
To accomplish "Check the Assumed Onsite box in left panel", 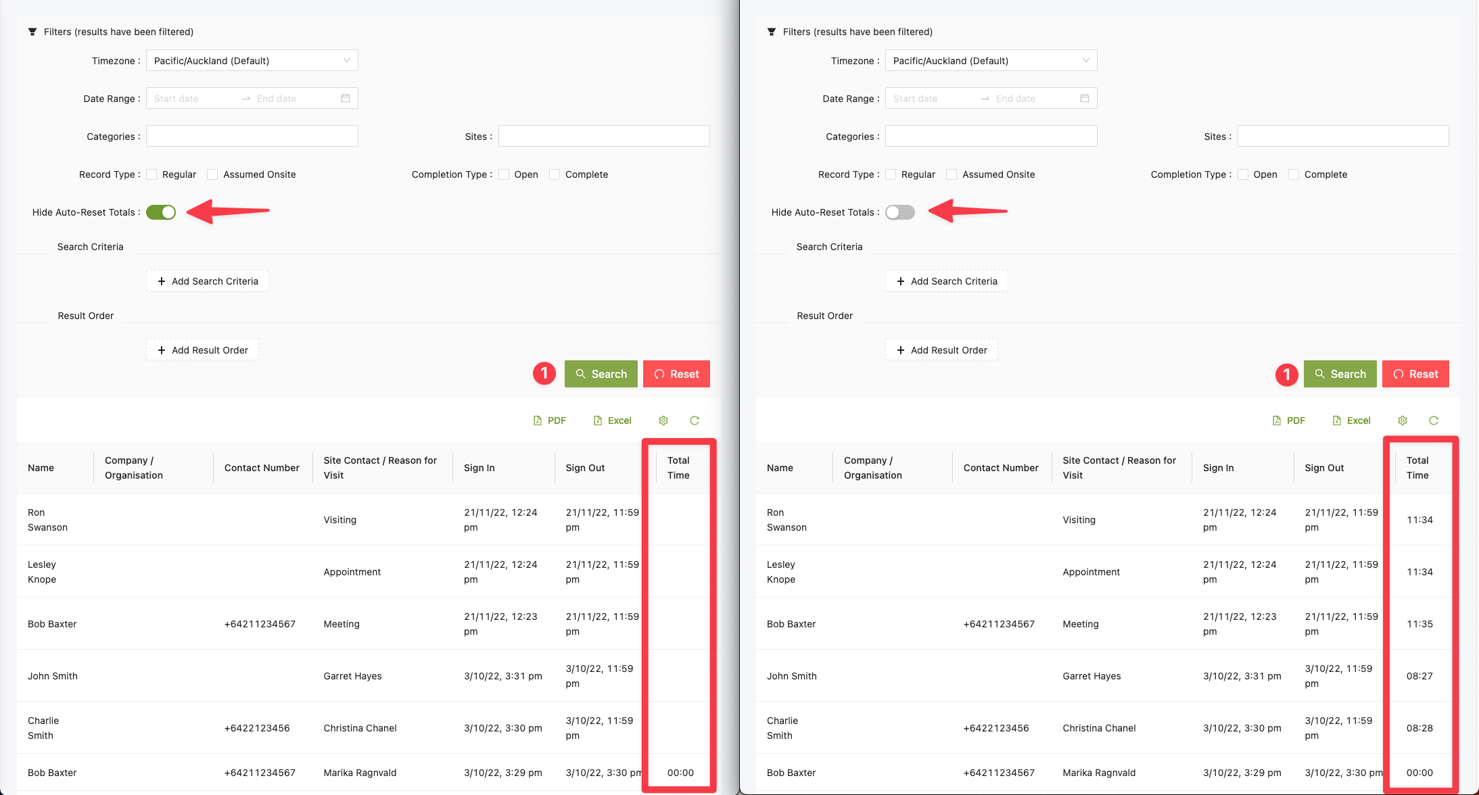I will tap(212, 174).
